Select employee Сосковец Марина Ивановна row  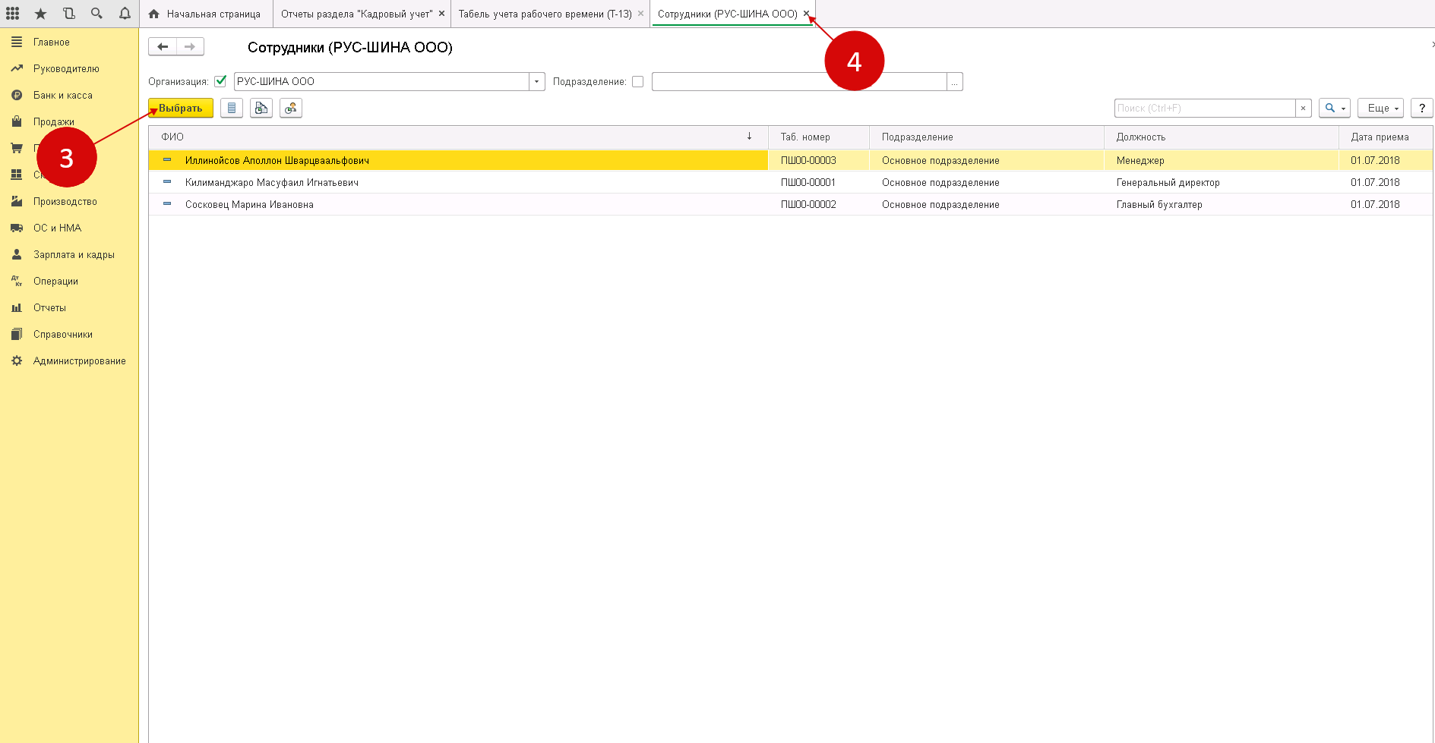[249, 205]
